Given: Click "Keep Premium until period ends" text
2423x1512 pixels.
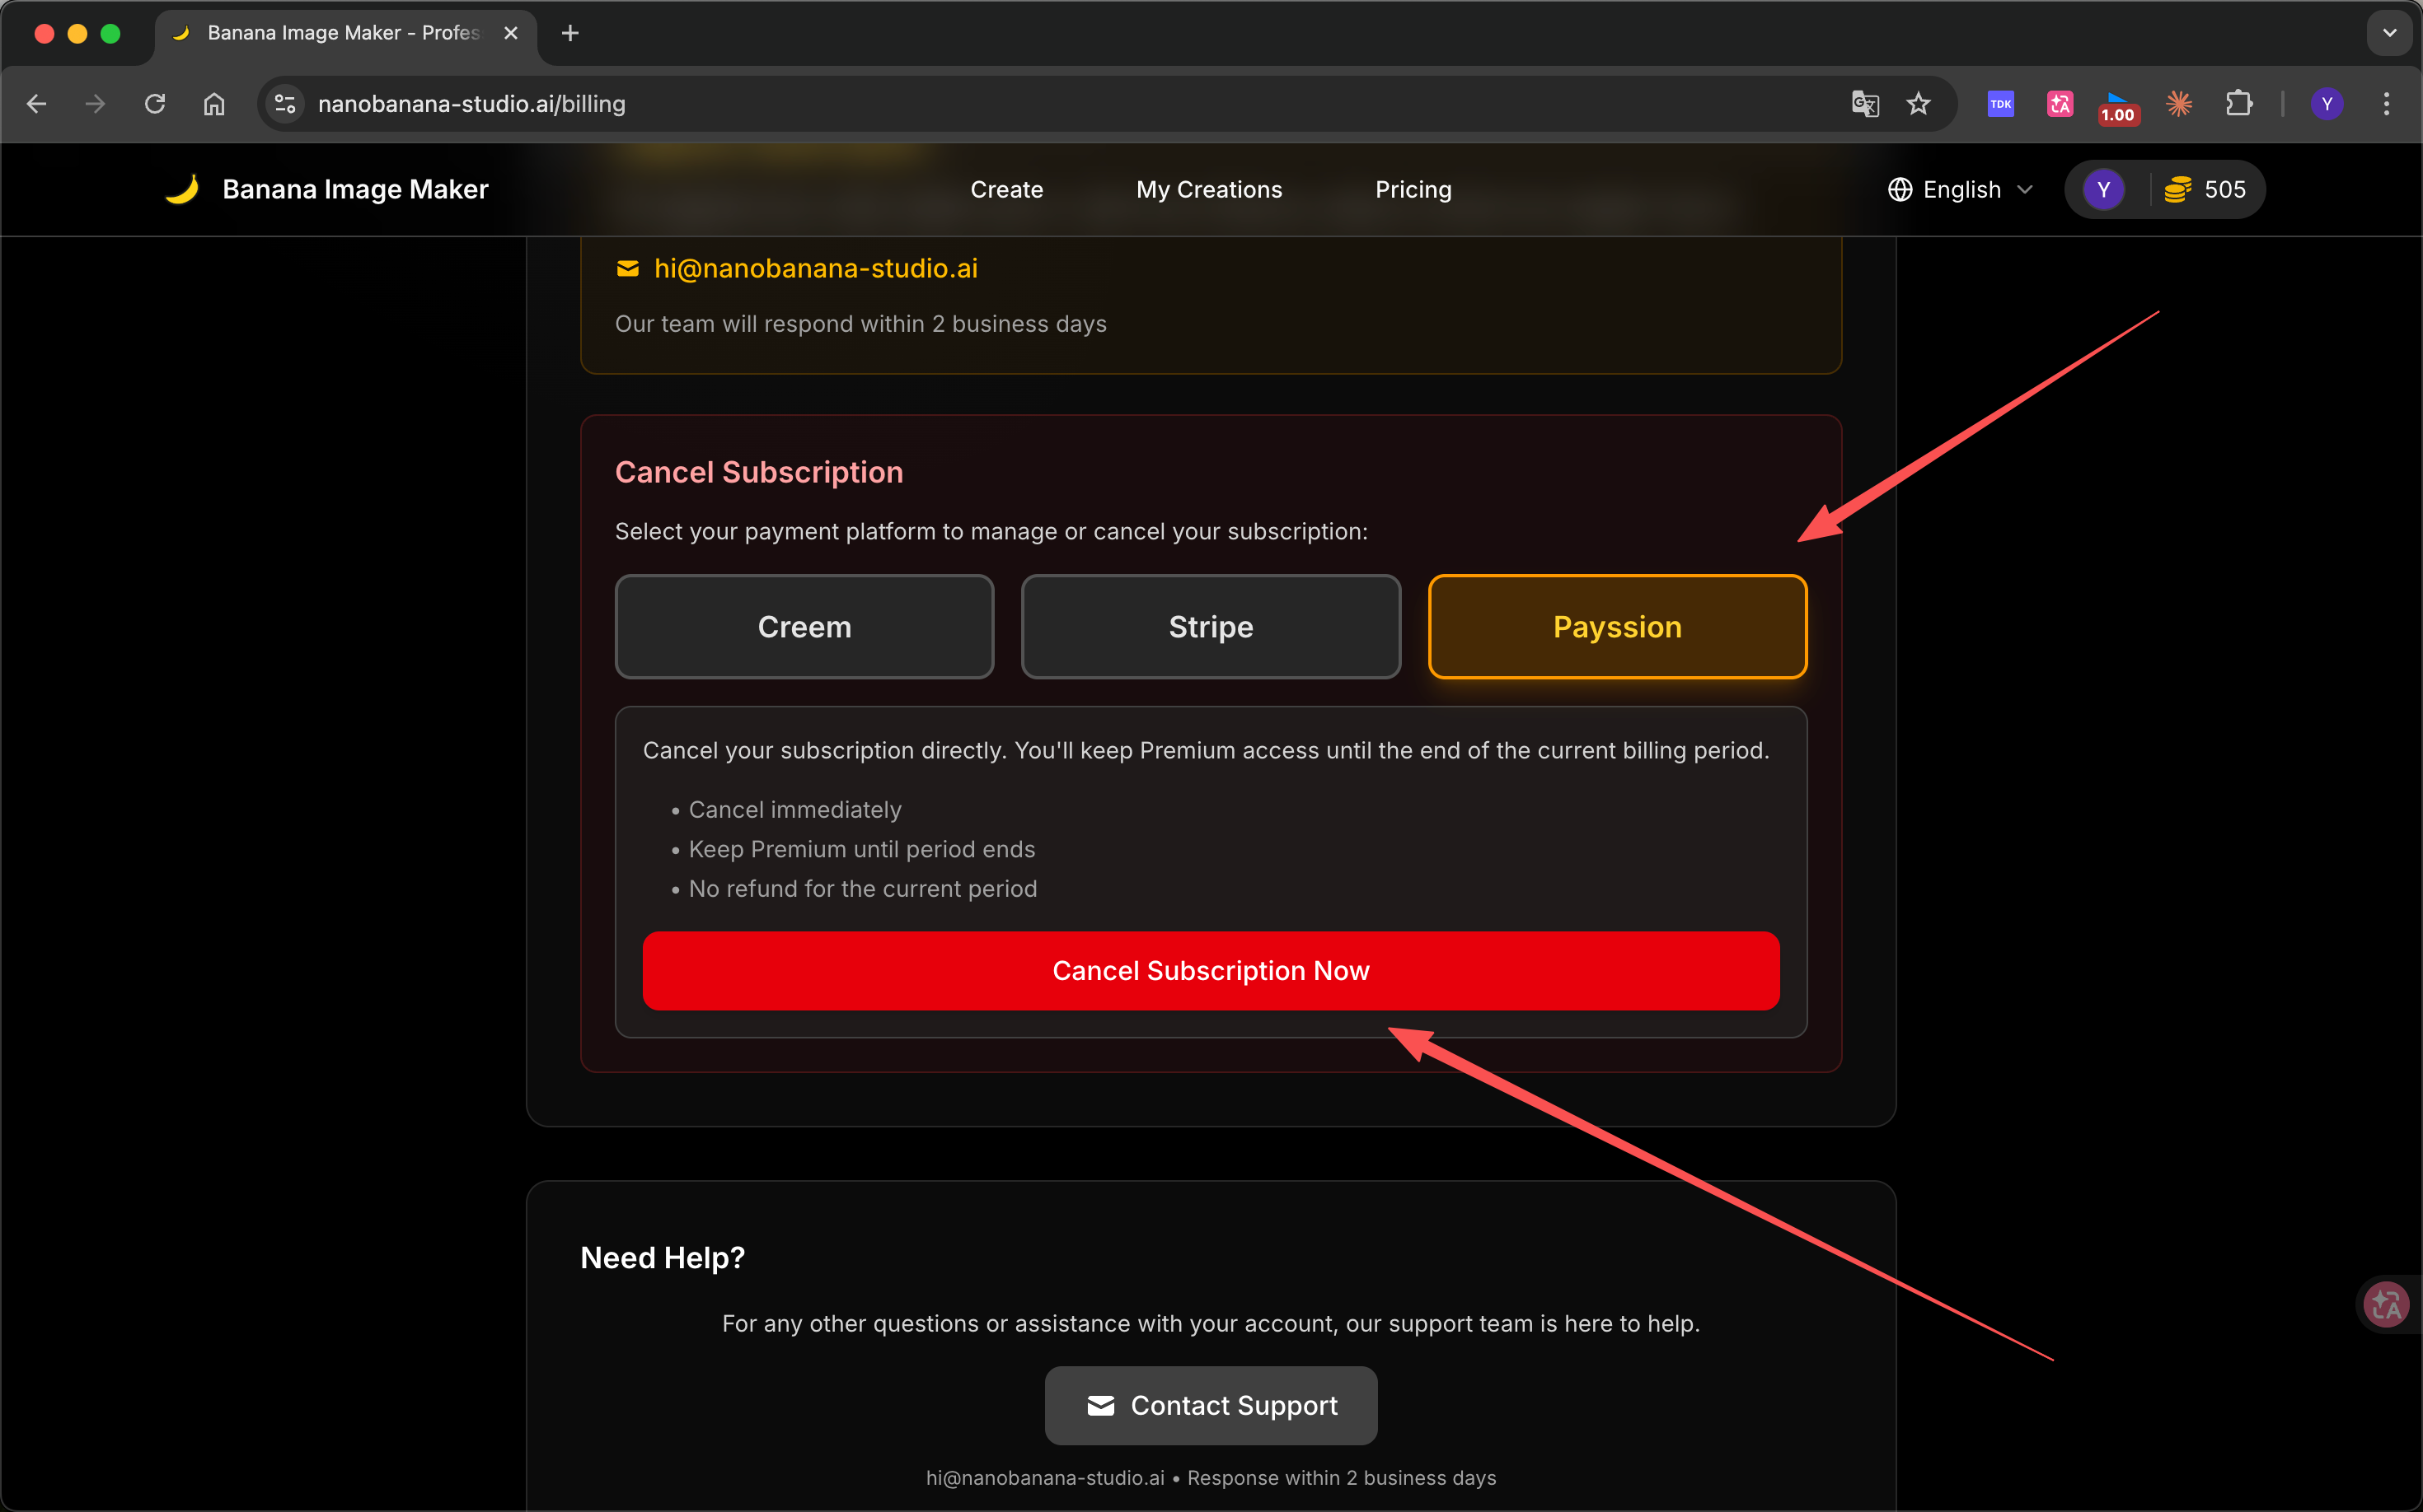Looking at the screenshot, I should pyautogui.click(x=862, y=849).
